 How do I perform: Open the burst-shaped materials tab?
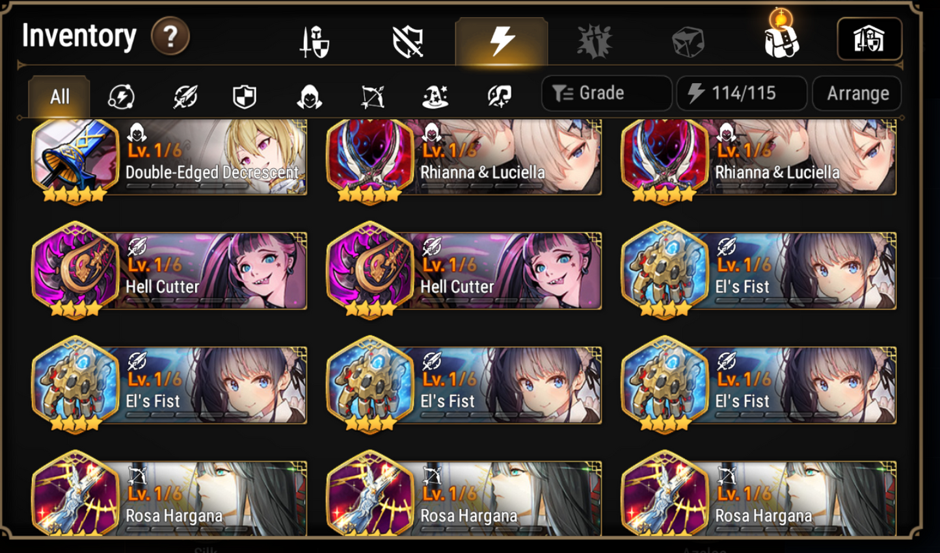[x=595, y=42]
